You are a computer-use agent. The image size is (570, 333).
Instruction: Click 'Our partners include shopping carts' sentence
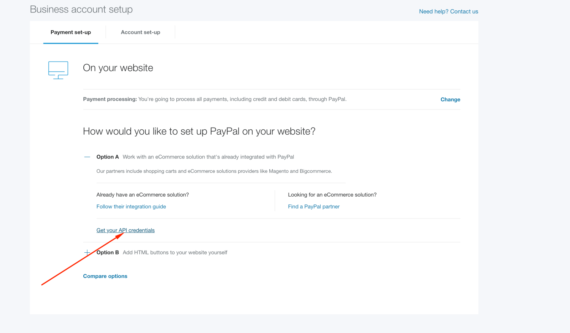214,171
